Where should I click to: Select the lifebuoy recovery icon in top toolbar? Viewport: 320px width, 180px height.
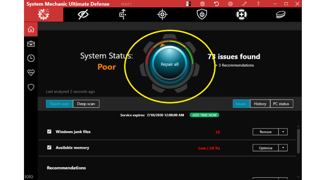click(241, 15)
